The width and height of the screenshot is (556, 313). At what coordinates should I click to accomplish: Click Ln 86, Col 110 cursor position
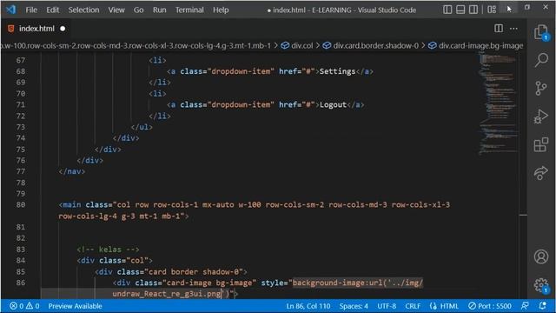point(308,306)
